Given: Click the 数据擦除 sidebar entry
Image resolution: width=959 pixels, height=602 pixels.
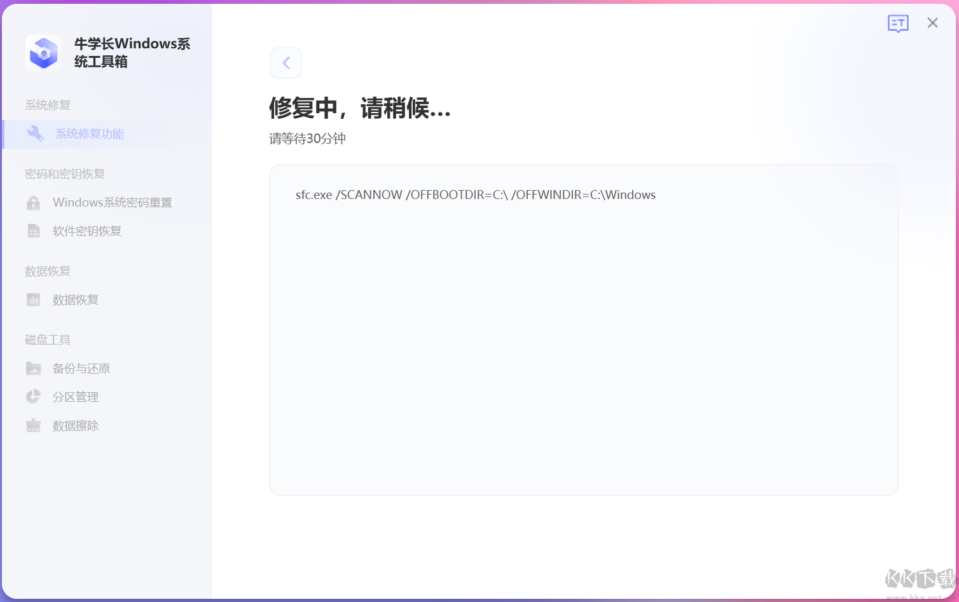Looking at the screenshot, I should pos(75,425).
